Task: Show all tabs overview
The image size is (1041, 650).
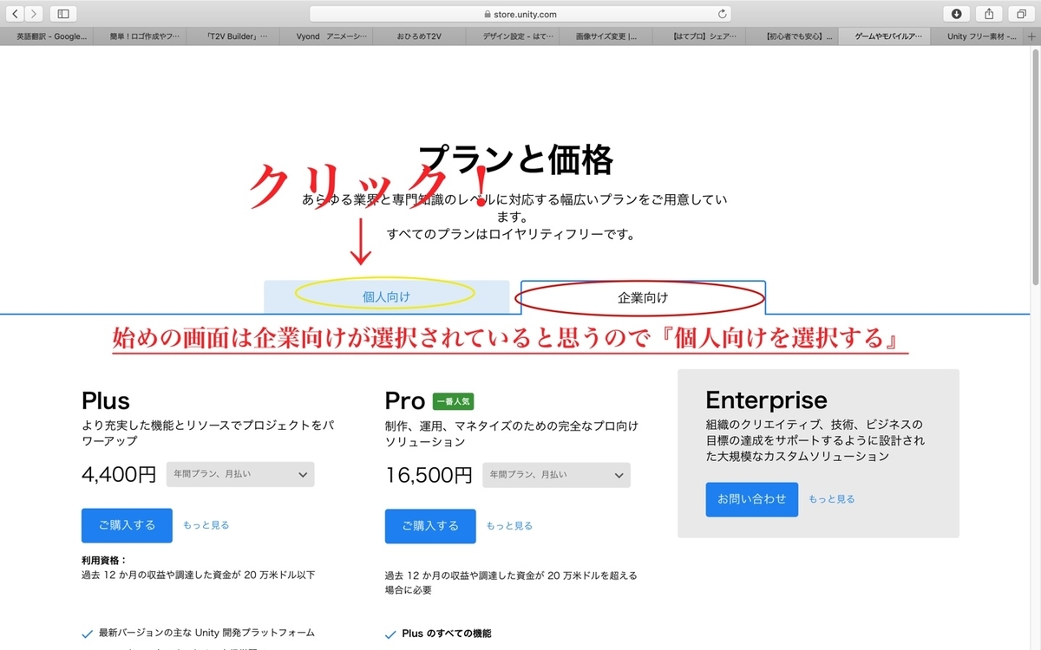Action: 1021,14
